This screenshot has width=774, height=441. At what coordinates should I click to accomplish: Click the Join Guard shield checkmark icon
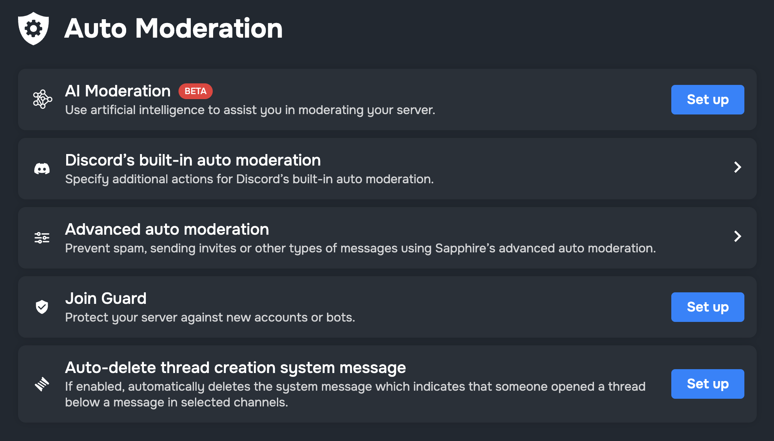pyautogui.click(x=42, y=307)
